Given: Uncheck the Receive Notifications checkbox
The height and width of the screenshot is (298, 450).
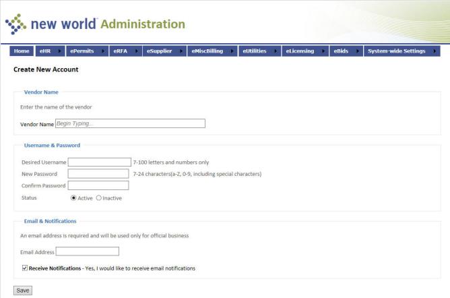Looking at the screenshot, I should [25, 268].
